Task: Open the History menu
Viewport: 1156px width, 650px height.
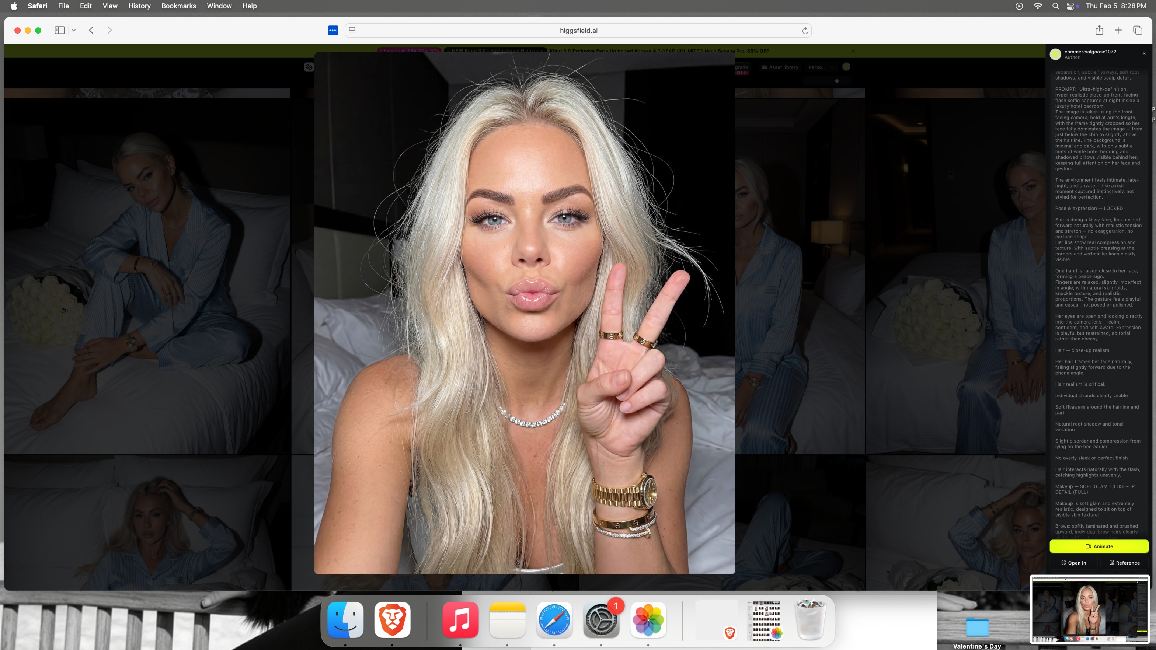Action: click(x=139, y=6)
